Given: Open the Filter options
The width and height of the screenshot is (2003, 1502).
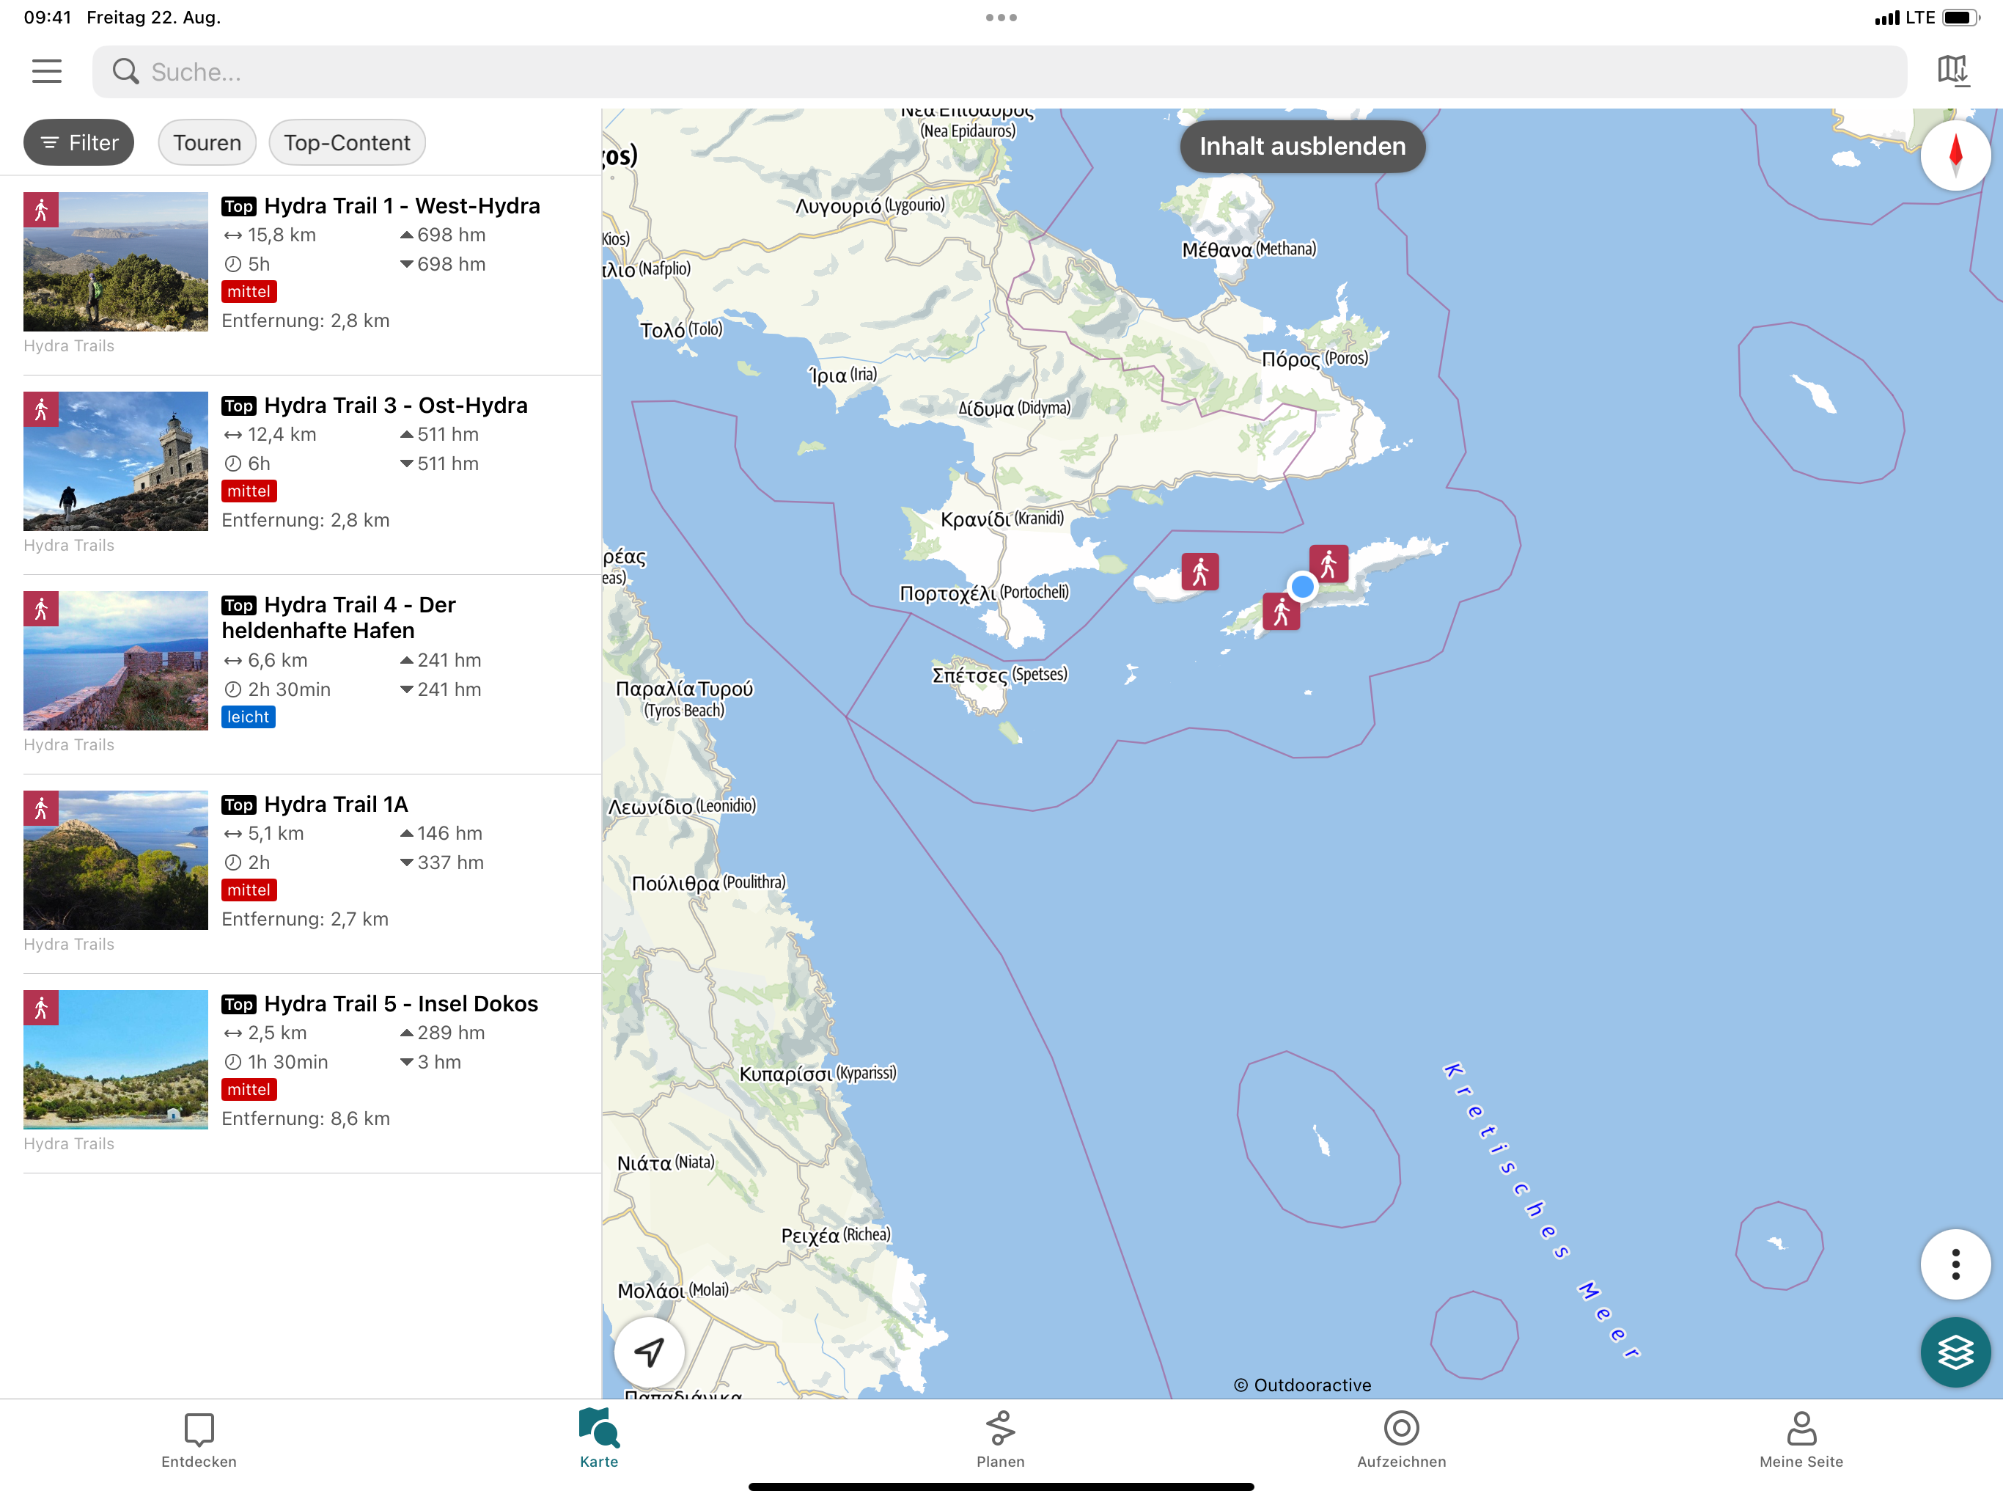Looking at the screenshot, I should [x=78, y=143].
